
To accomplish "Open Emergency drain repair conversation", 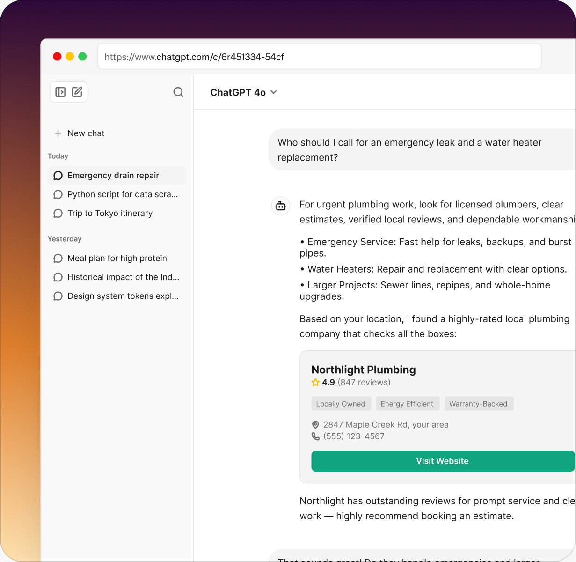I will coord(117,176).
